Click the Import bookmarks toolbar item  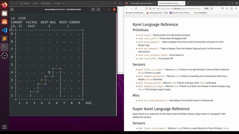pyautogui.click(x=135, y=13)
